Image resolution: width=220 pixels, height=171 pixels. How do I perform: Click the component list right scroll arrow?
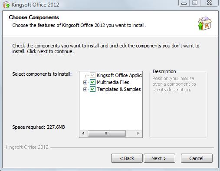point(138,133)
